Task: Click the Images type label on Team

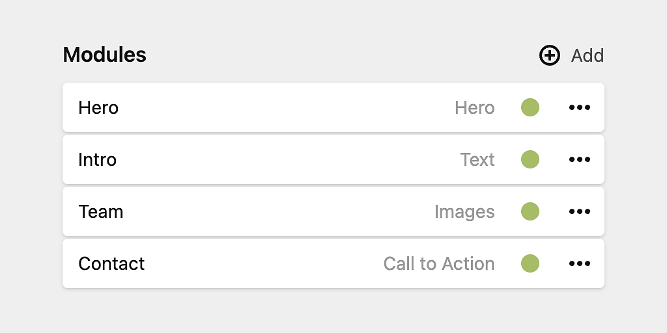Action: 464,212
